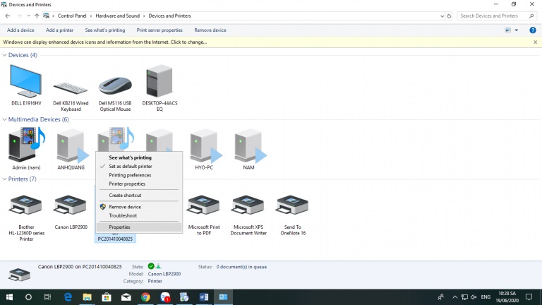Expand the address bar history dropdown
This screenshot has width=542, height=305.
click(442, 16)
